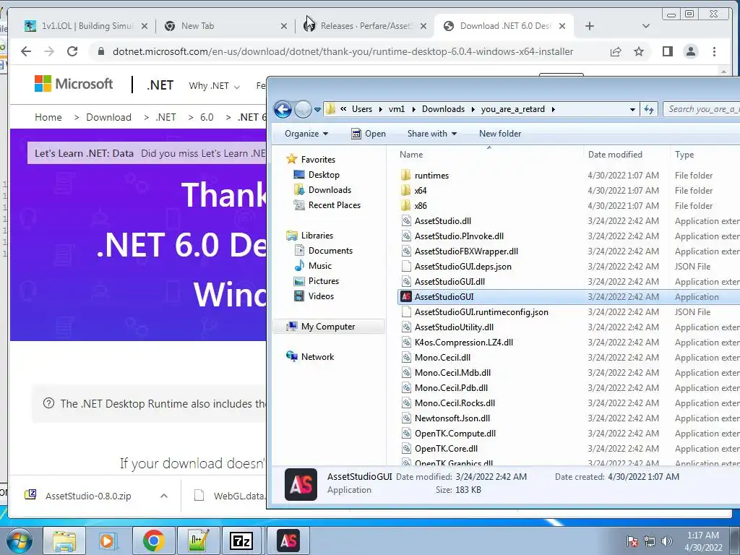
Task: Expand the Why .NET menu
Action: tap(214, 85)
